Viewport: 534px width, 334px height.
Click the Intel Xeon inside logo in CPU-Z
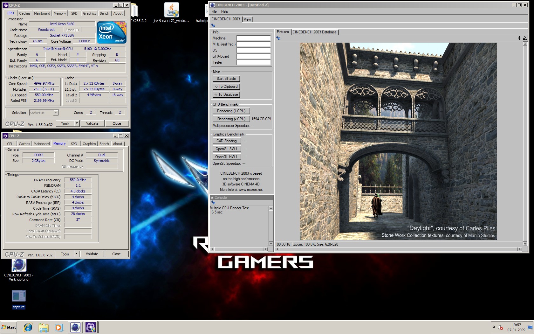112,32
